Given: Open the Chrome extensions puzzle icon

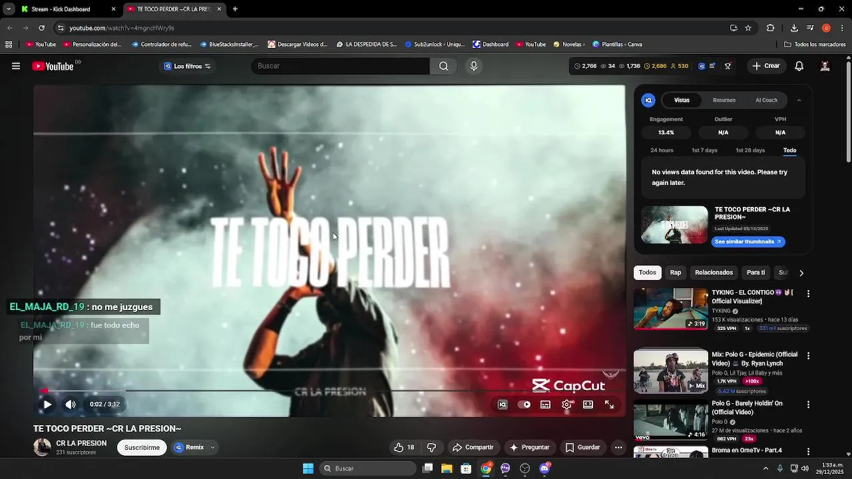Looking at the screenshot, I should pyautogui.click(x=771, y=28).
